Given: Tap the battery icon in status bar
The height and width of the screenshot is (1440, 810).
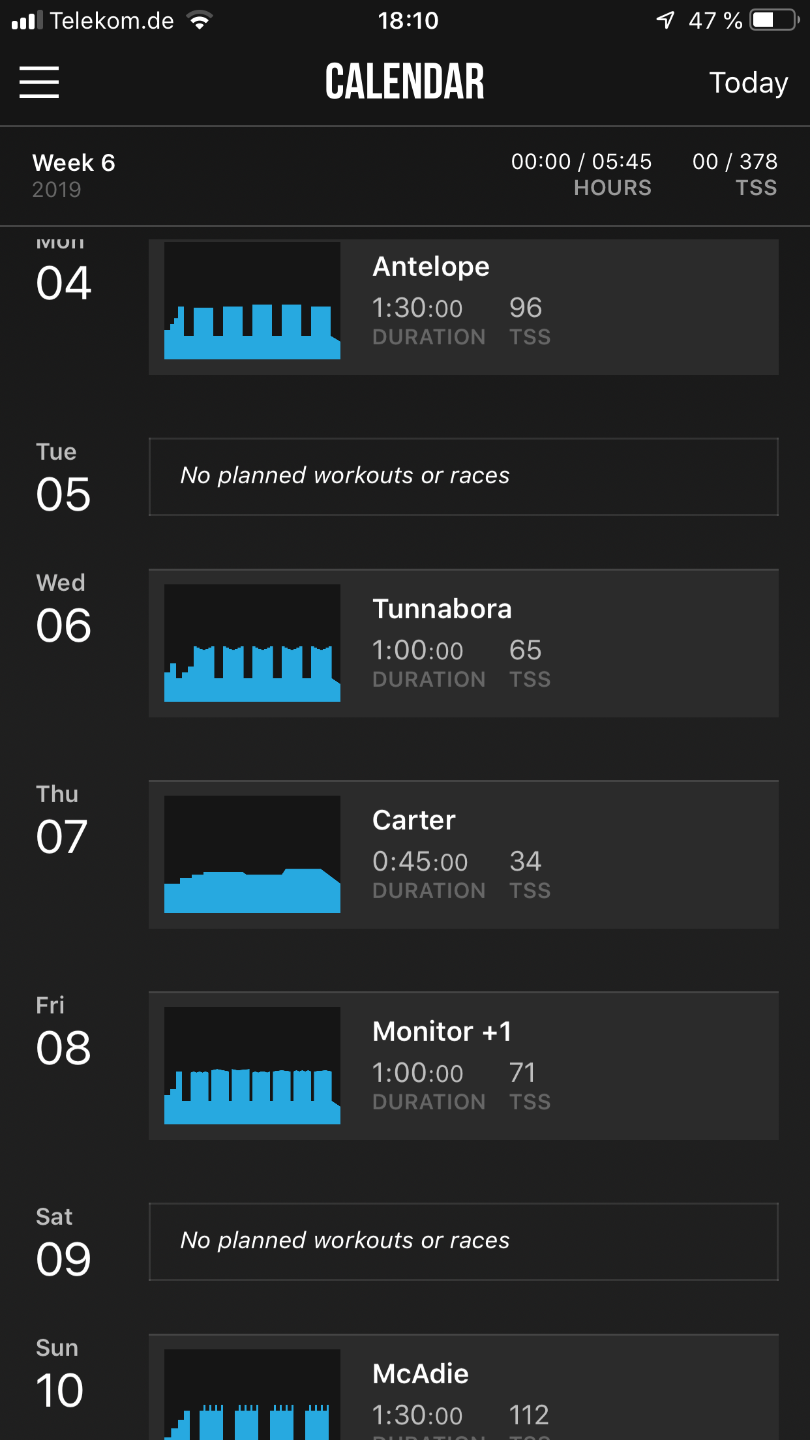Looking at the screenshot, I should 774,20.
